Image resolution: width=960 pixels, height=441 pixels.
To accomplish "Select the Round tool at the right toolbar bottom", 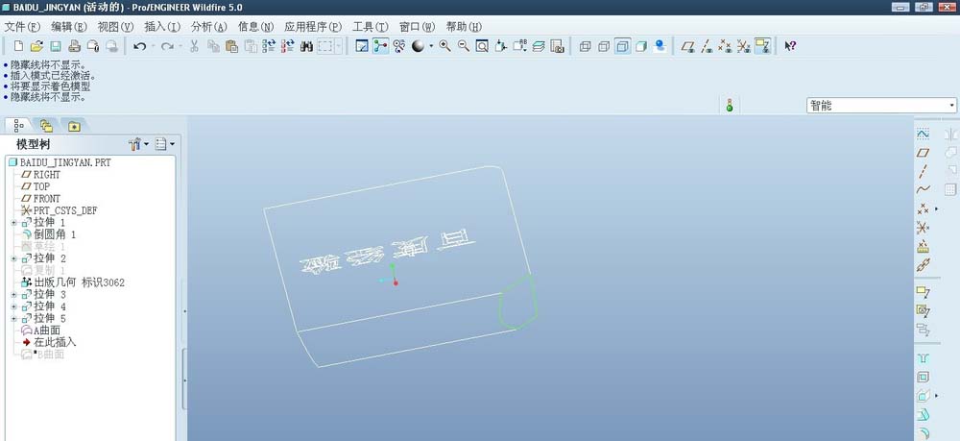I will (x=923, y=432).
